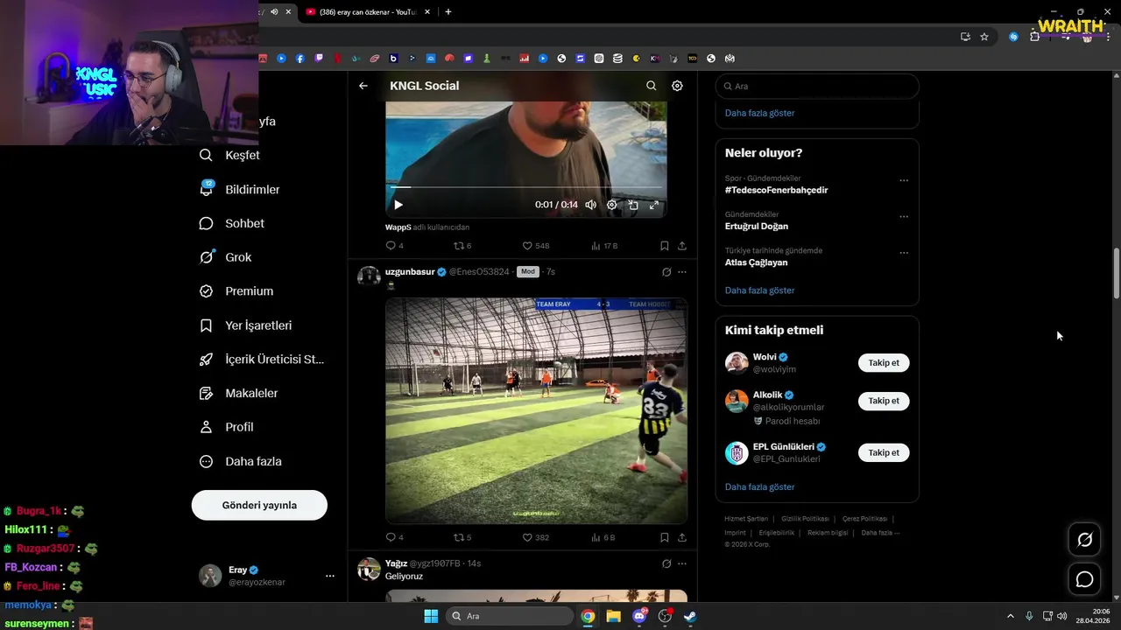The width and height of the screenshot is (1121, 630).
Task: Open the Grok icon on uzgunbasur's post
Action: [x=666, y=272]
